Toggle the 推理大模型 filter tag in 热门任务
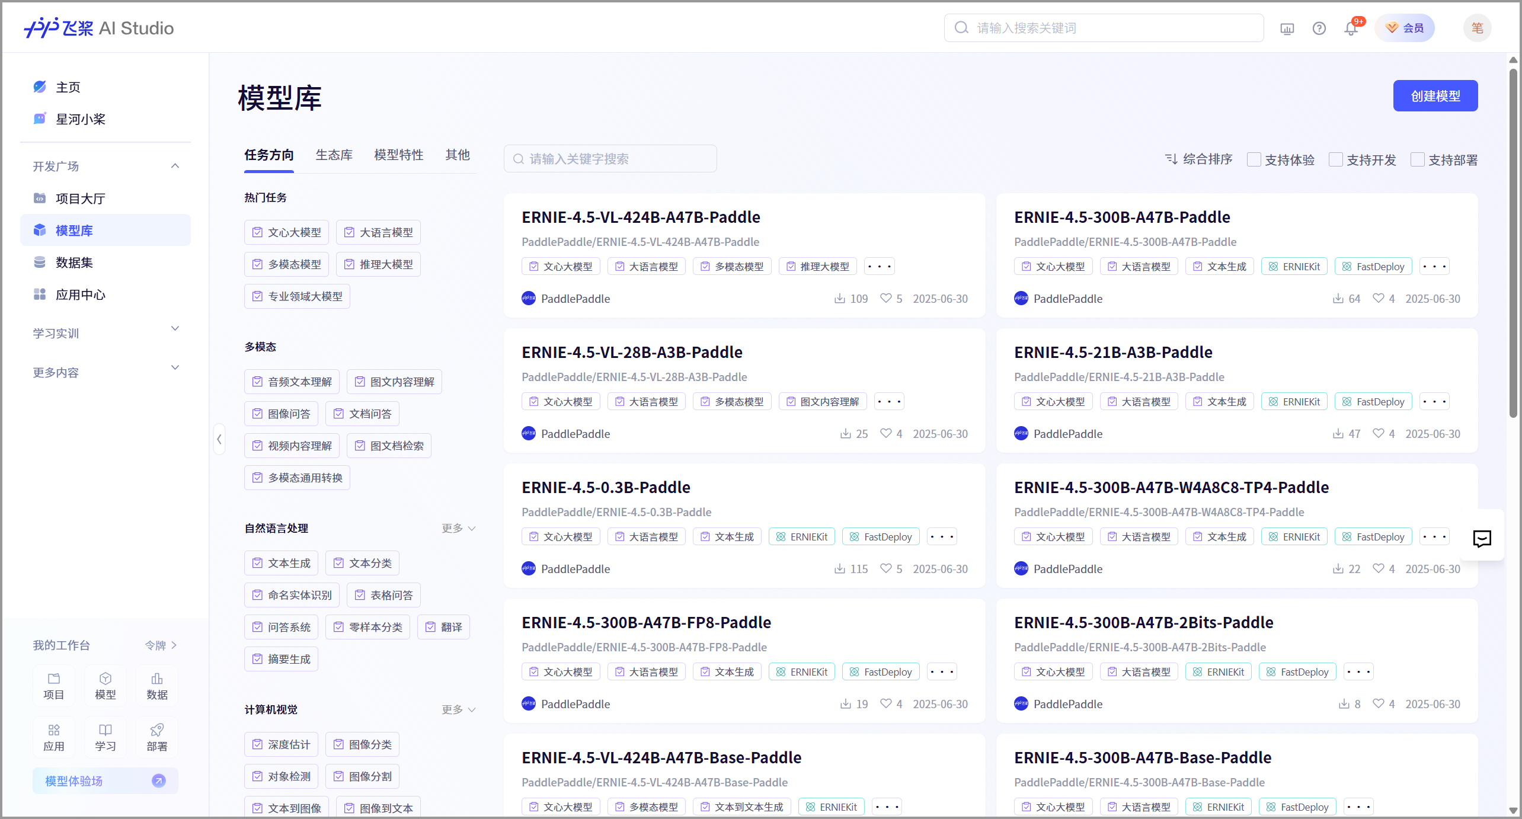 pyautogui.click(x=378, y=264)
